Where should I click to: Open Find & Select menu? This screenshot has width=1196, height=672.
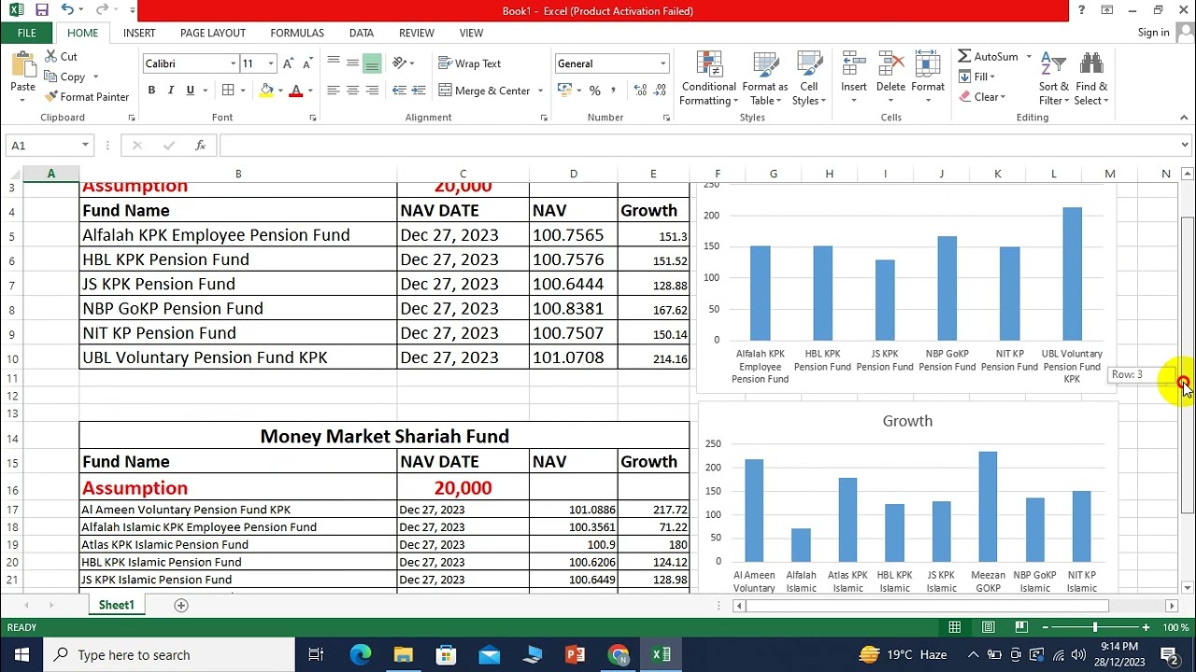1091,78
